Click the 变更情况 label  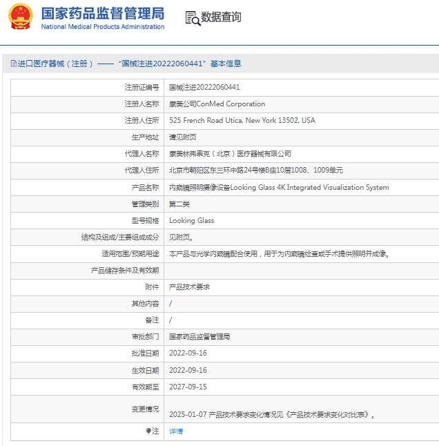[x=145, y=409]
